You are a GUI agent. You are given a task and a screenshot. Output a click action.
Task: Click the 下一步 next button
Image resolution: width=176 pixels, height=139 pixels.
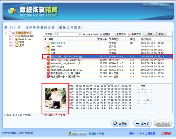tap(163, 123)
